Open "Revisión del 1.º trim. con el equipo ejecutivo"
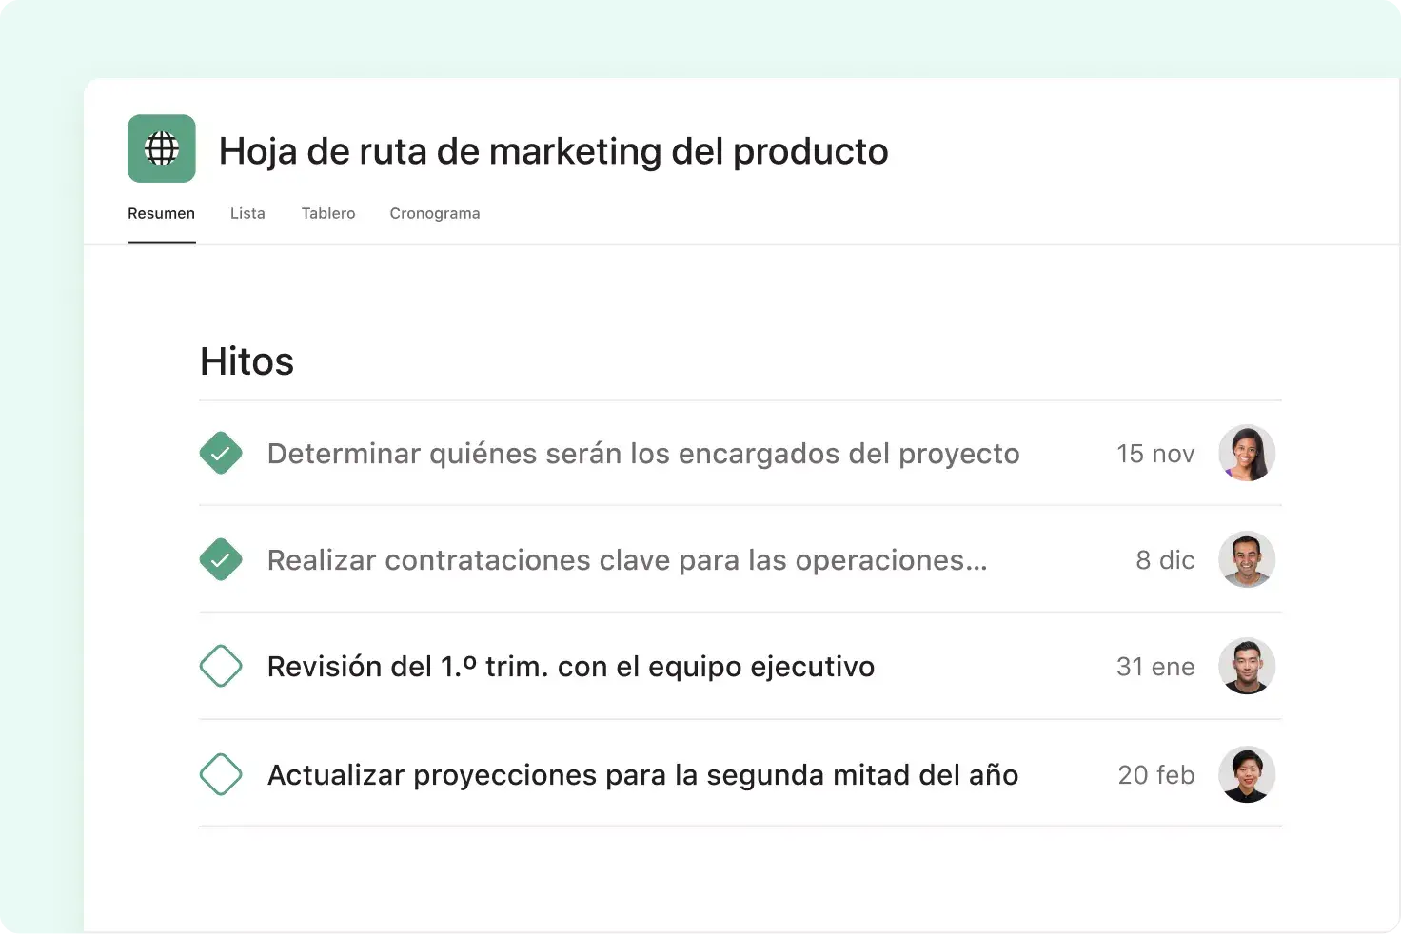The image size is (1401, 934). tap(570, 666)
